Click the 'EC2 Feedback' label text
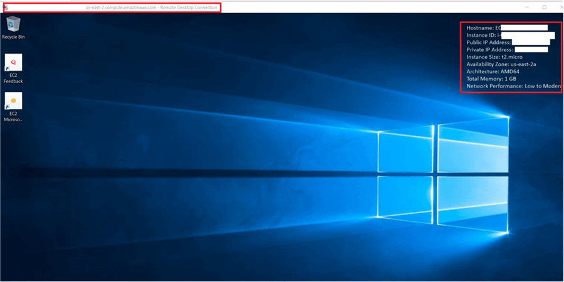The height and width of the screenshot is (282, 564). [x=13, y=78]
